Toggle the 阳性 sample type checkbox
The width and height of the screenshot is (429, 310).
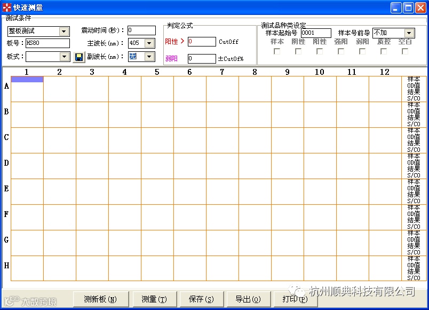pos(320,51)
